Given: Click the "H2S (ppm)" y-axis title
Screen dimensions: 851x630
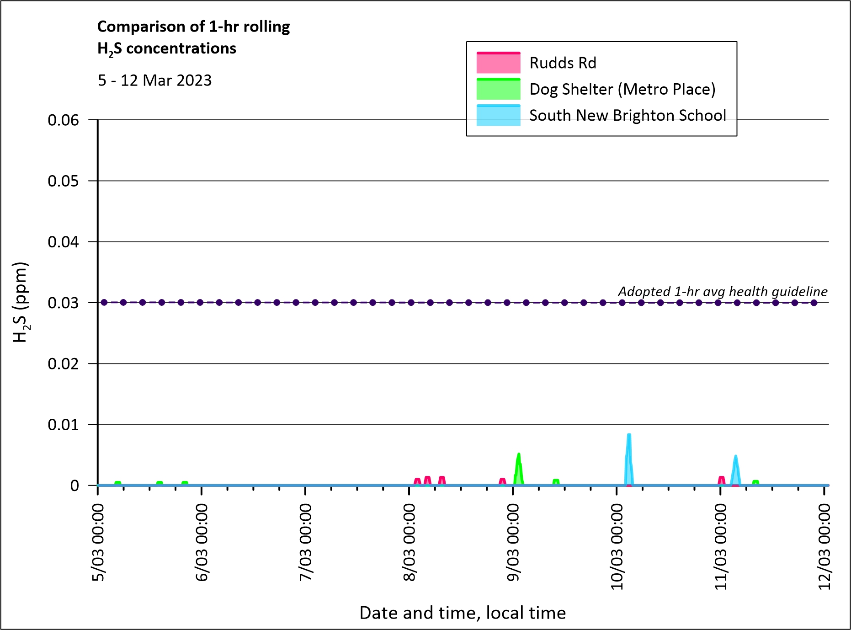Looking at the screenshot, I should [21, 302].
